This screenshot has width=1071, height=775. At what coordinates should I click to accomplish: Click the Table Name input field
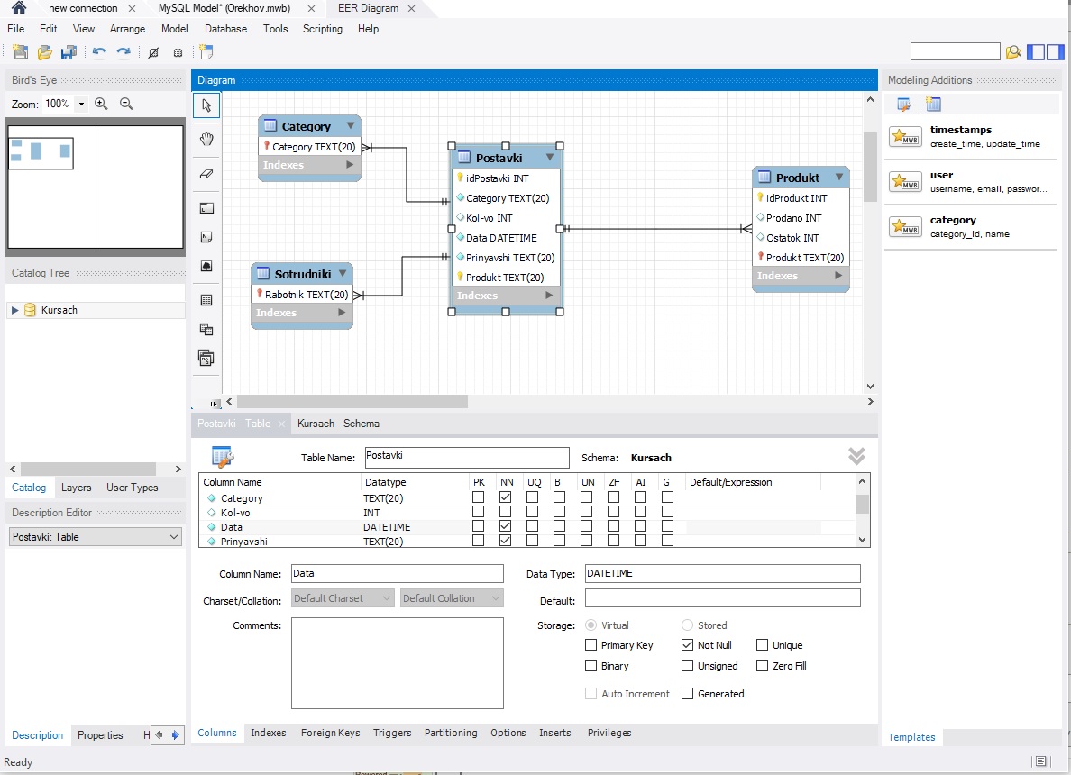(x=466, y=457)
